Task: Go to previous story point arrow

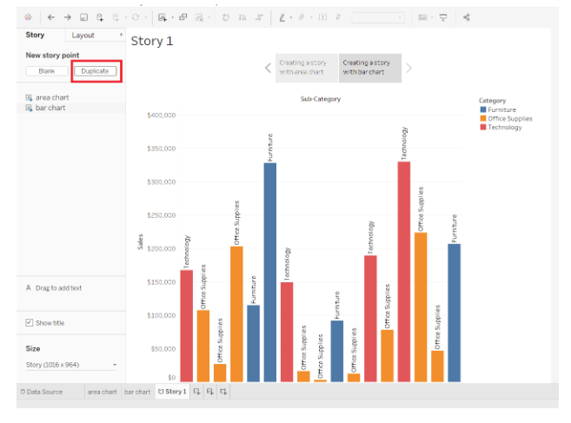Action: [268, 68]
